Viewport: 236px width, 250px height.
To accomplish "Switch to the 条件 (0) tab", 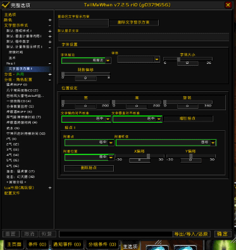I will pyautogui.click(x=37, y=244).
